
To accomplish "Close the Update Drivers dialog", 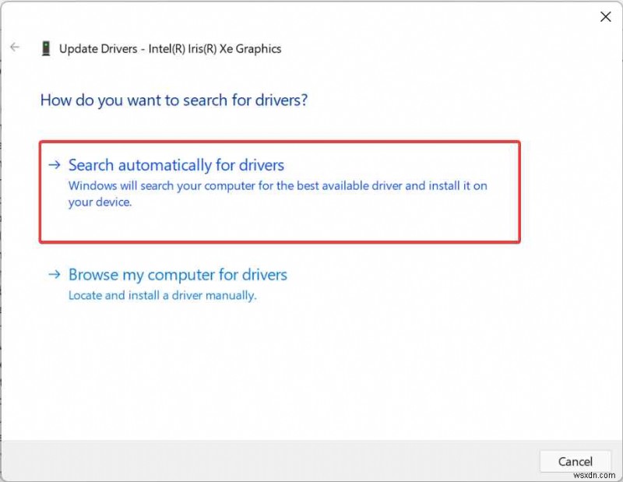I will [x=605, y=16].
